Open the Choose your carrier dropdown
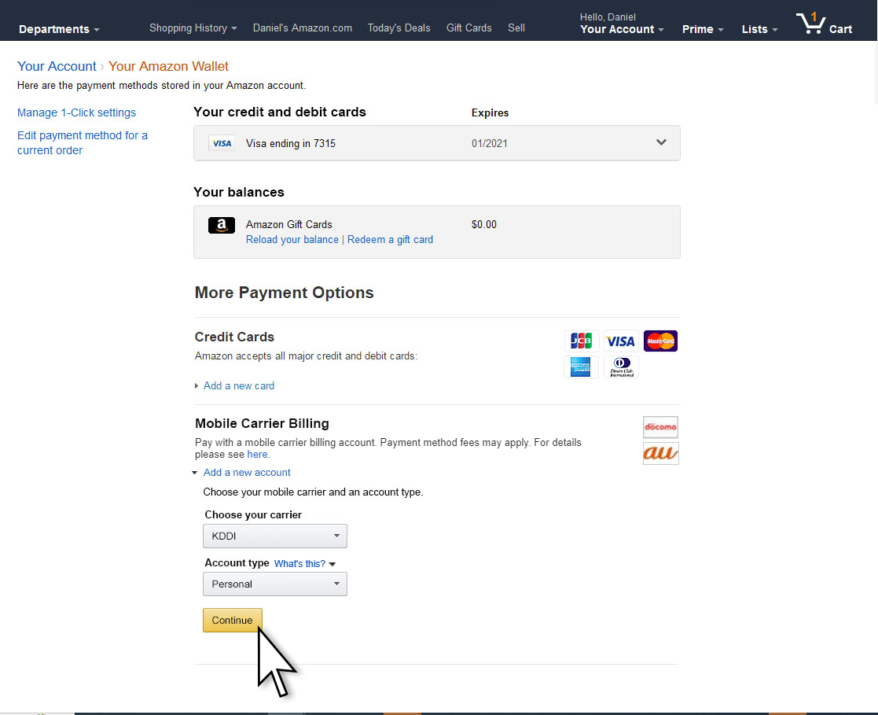 click(x=274, y=536)
